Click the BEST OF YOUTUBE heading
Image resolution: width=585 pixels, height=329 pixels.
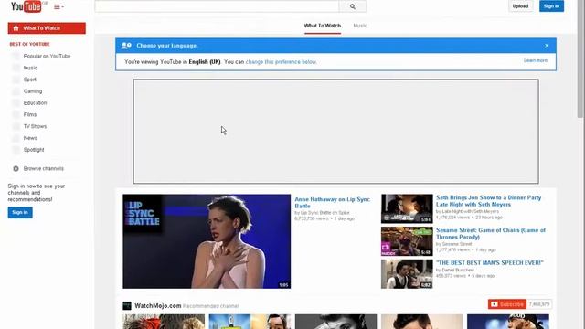pyautogui.click(x=29, y=44)
